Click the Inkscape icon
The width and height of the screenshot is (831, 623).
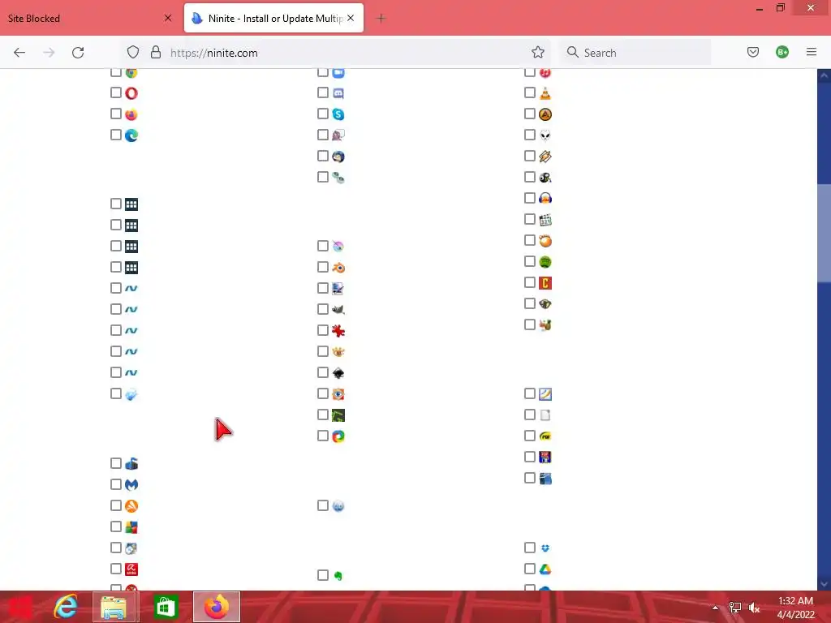(338, 373)
